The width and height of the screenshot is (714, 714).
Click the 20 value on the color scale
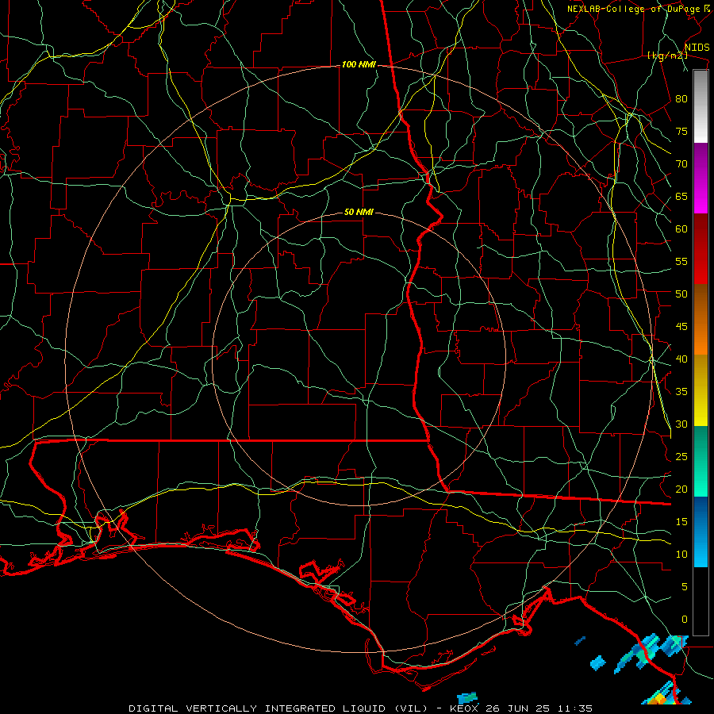[681, 489]
